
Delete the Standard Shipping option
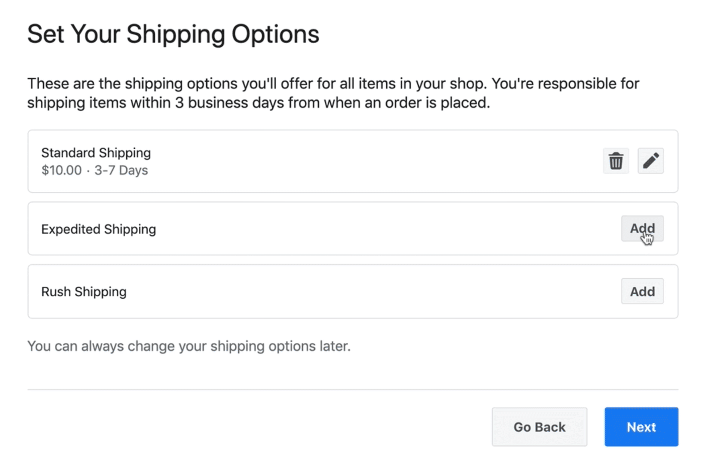coord(615,161)
